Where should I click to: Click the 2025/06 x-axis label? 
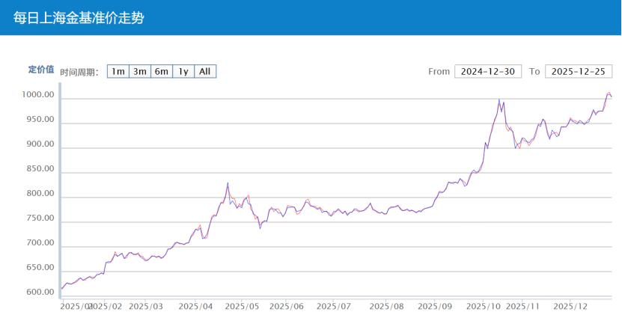pos(286,306)
